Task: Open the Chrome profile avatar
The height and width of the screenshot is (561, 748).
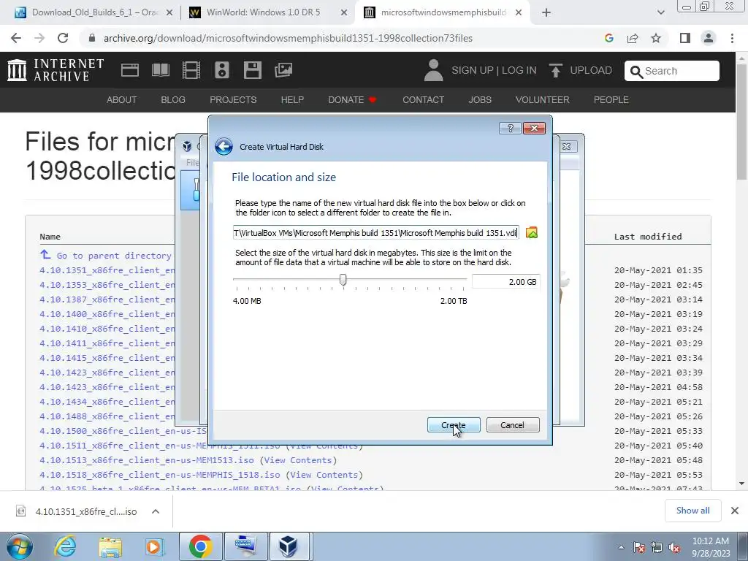Action: [x=709, y=38]
